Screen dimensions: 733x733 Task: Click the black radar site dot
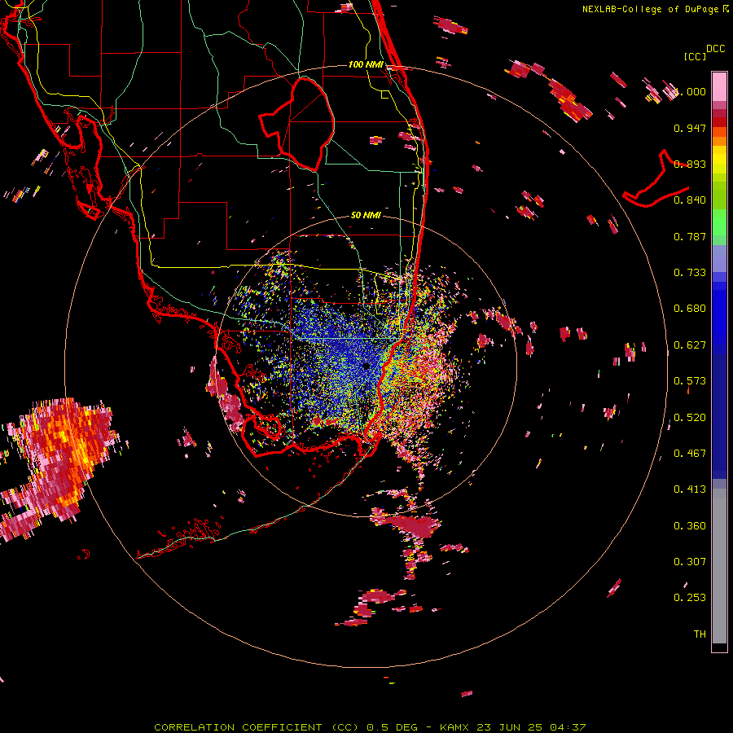[x=366, y=366]
